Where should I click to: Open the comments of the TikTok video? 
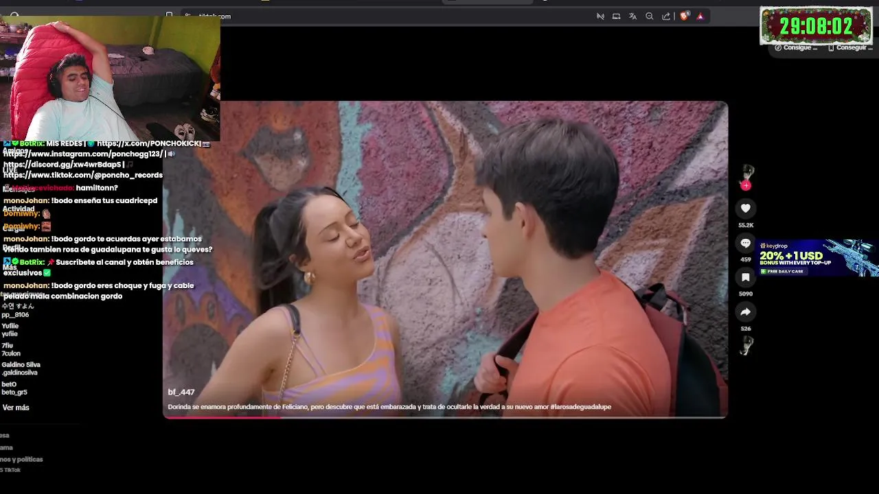click(746, 243)
